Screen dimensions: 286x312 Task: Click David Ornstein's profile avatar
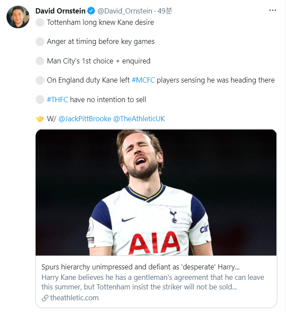click(18, 17)
